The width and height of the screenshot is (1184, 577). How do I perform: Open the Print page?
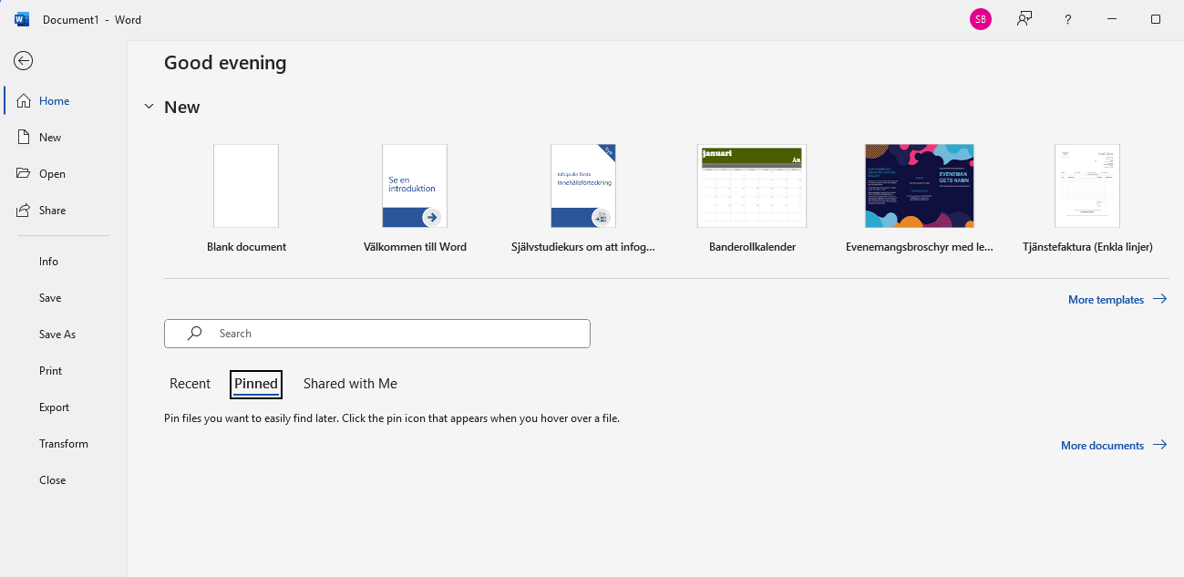[51, 370]
